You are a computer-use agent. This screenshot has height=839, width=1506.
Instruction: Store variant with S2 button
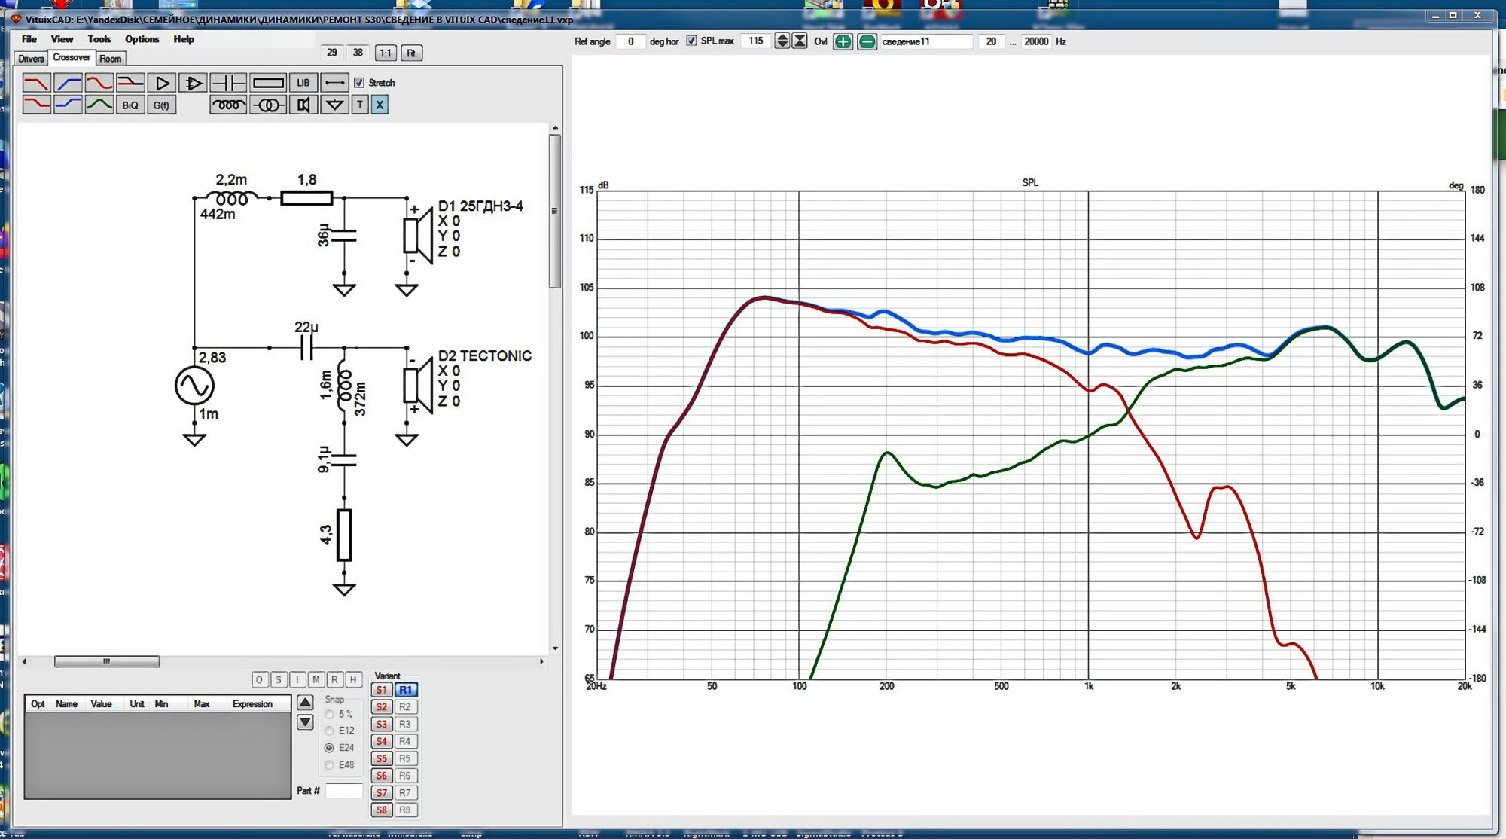pyautogui.click(x=382, y=707)
